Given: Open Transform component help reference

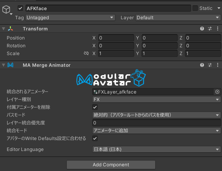Looking at the screenshot, I should pyautogui.click(x=202, y=29).
